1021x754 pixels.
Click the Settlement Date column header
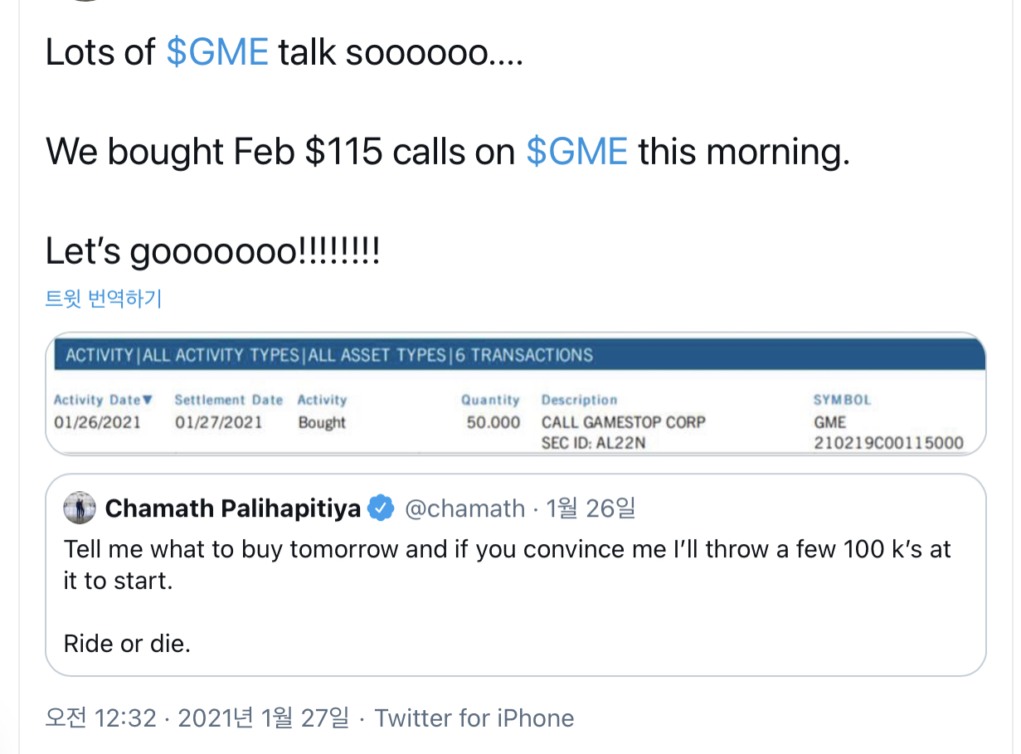228,400
